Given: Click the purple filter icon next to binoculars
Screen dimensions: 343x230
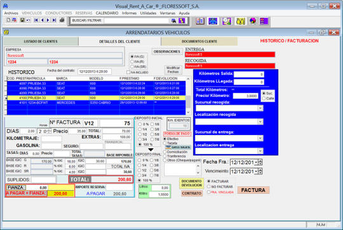Looking at the screenshot, I should coord(182,21).
